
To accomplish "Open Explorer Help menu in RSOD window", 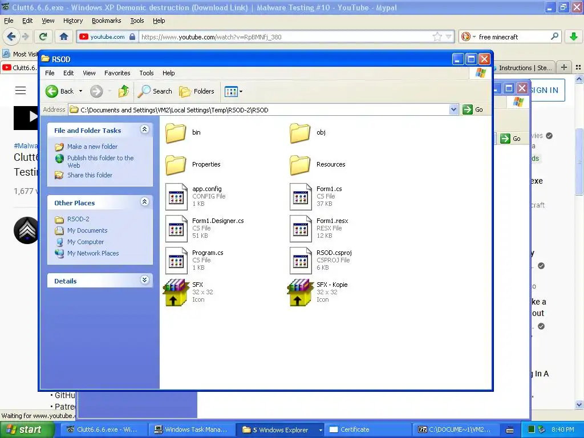I will tap(168, 73).
